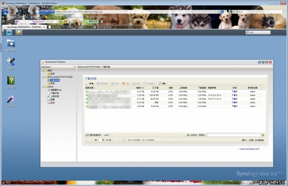Focus the Google search box in Firefox
Image resolution: width=288 pixels, height=186 pixels.
point(258,12)
